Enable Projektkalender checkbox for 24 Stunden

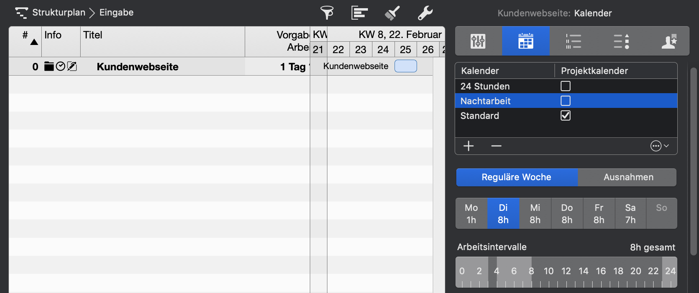(566, 86)
